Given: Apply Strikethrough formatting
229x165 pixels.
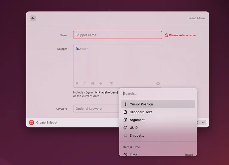Looking at the screenshot, I should pyautogui.click(x=93, y=84).
